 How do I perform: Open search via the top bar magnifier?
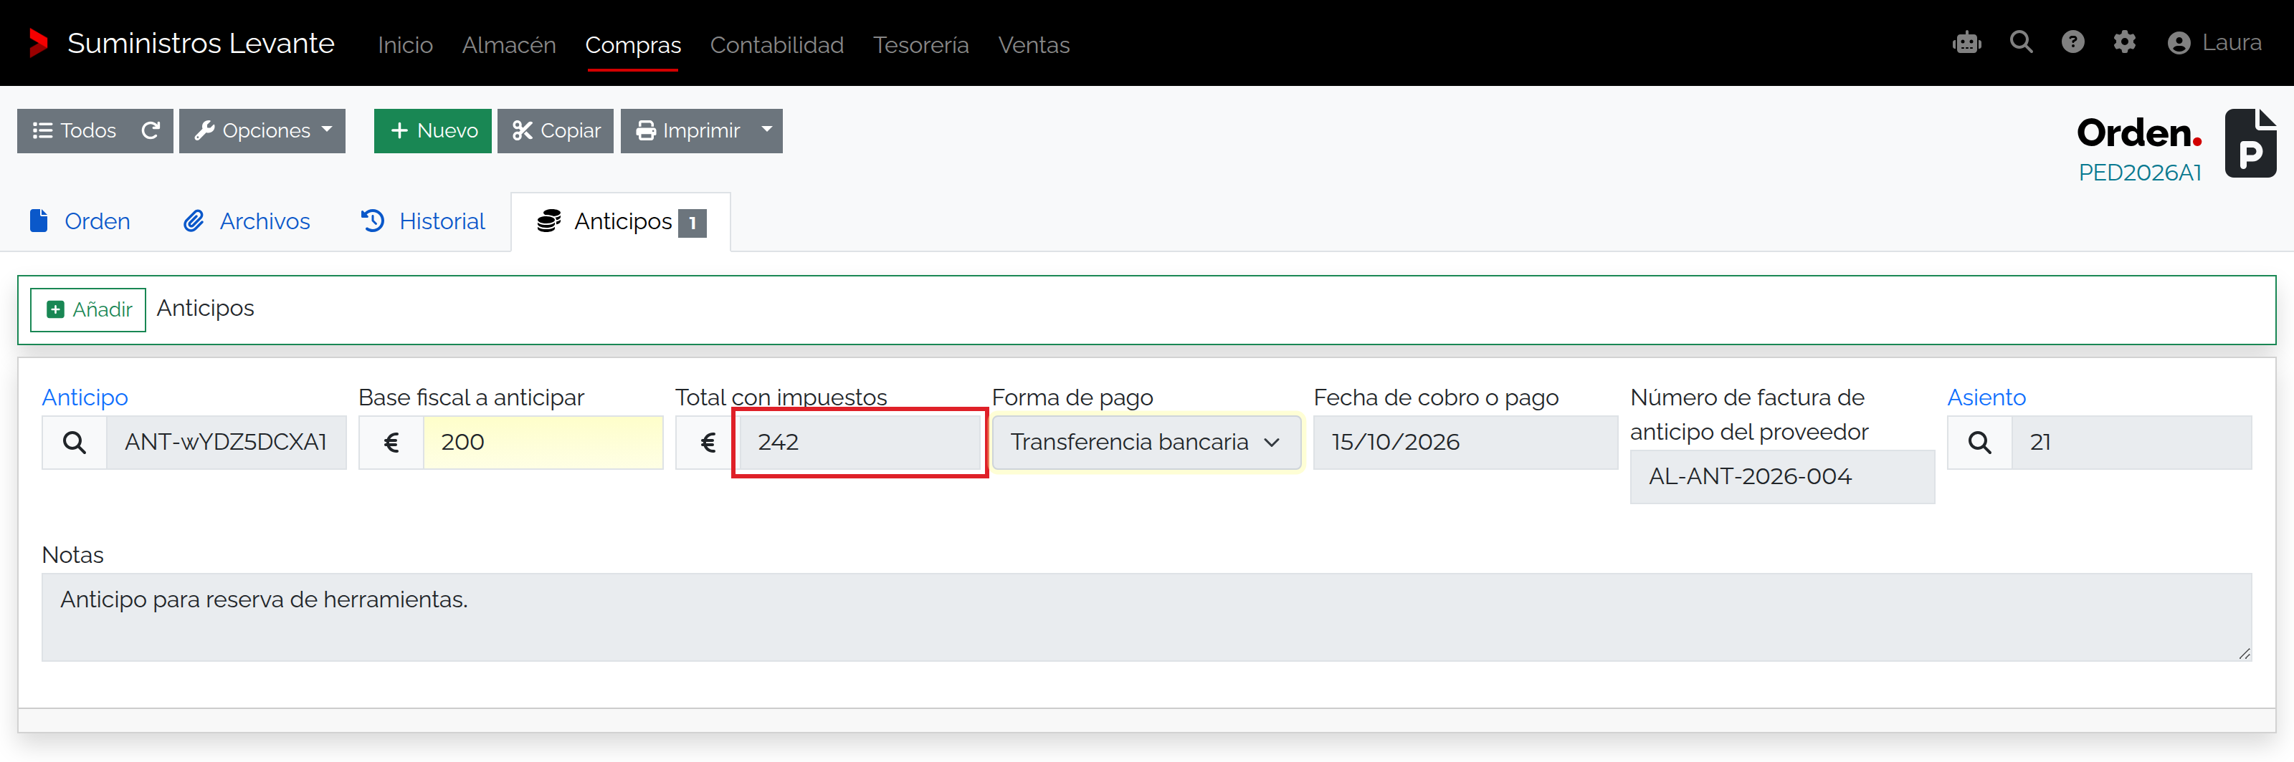[x=2021, y=43]
